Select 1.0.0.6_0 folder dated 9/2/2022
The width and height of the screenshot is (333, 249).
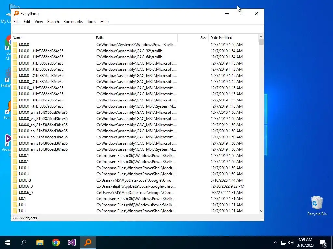25,193
